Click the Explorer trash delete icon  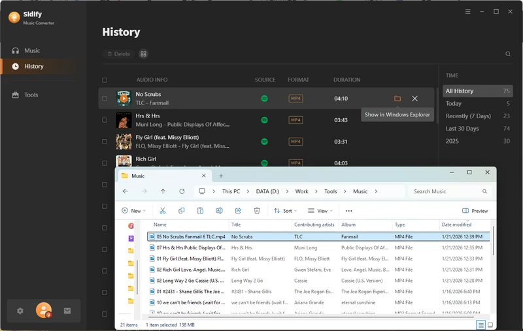257,211
